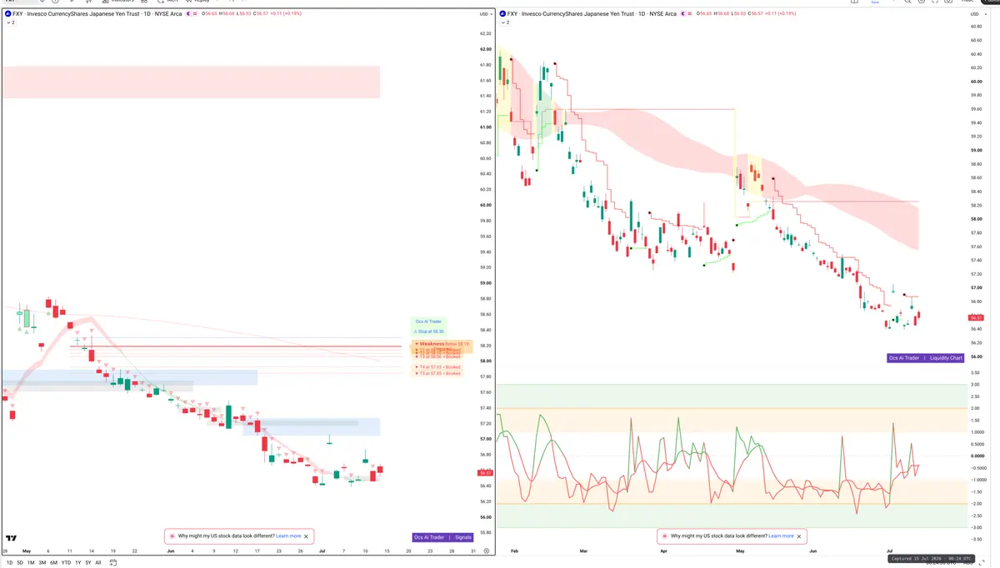The width and height of the screenshot is (1000, 568).
Task: Select the 5Y time range
Action: click(x=87, y=563)
